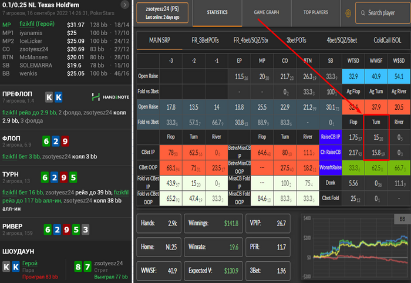
Task: Select the 3betPOTs tab
Action: 296,40
